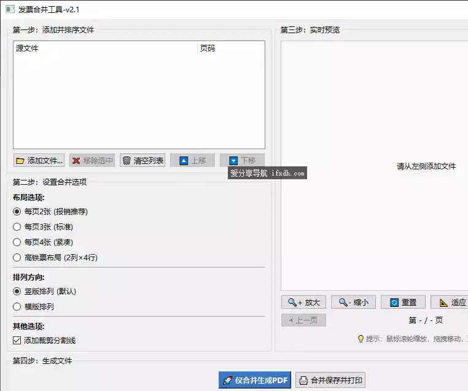This screenshot has width=468, height=391.
Task: Click the 添加文件 folder button
Action: pos(39,161)
